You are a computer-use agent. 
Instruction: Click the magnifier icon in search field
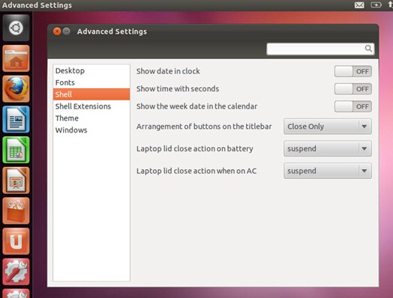tap(368, 49)
